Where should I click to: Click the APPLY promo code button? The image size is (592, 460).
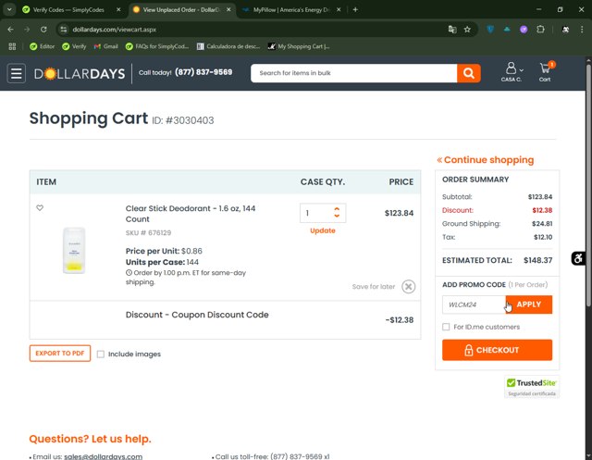[x=528, y=305]
